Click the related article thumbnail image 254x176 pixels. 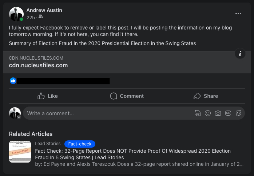pos(20,151)
